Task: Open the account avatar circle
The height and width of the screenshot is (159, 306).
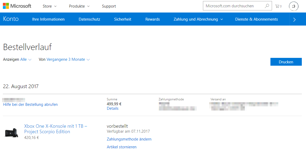Action: pyautogui.click(x=293, y=6)
